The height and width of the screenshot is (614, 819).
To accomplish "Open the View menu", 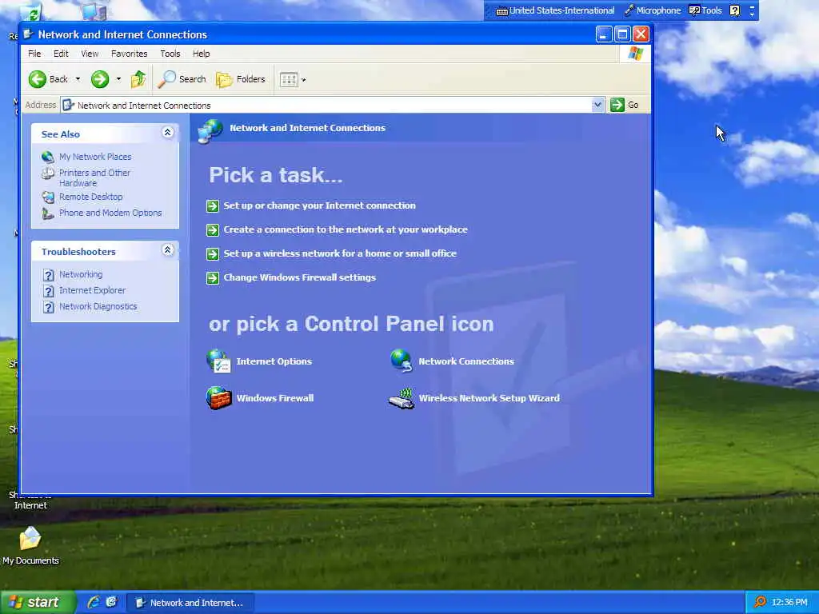I will click(90, 54).
